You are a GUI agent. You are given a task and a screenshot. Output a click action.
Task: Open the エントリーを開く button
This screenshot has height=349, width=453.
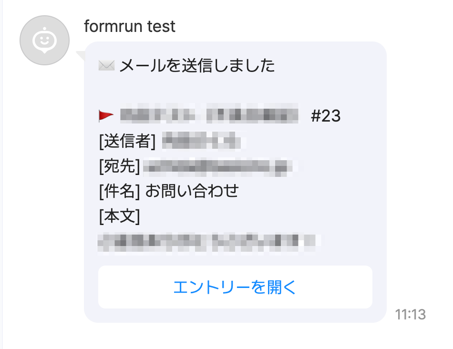tap(235, 287)
